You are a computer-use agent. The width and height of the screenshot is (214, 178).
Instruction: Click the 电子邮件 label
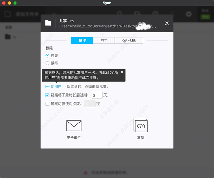tap(74, 137)
